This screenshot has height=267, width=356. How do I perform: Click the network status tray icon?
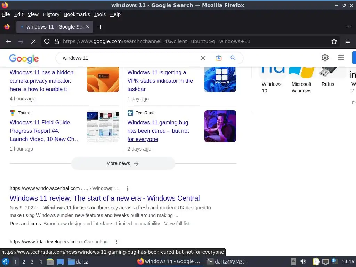[x=326, y=261]
